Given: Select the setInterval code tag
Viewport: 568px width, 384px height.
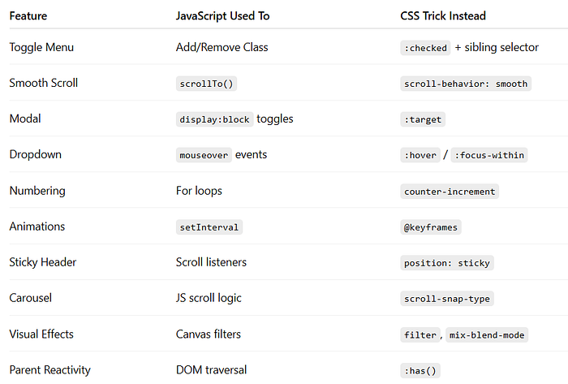Looking at the screenshot, I should tap(209, 227).
